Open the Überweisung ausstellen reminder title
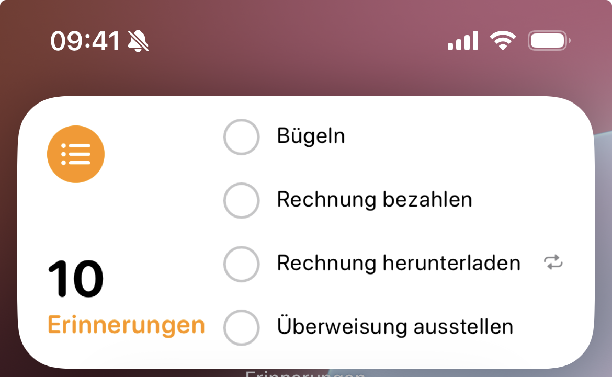This screenshot has width=612, height=377. (x=395, y=327)
